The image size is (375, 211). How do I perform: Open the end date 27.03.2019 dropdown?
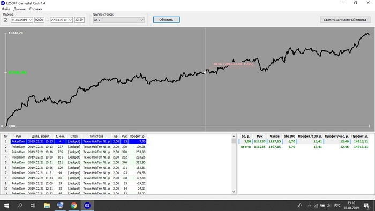(70, 20)
